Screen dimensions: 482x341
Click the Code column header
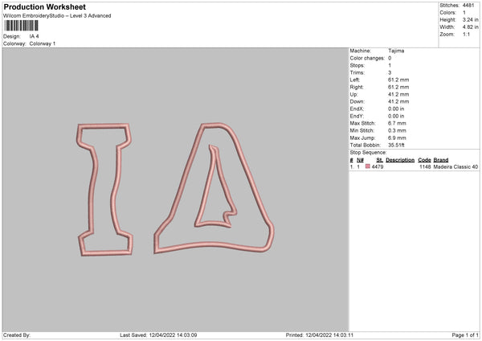click(x=424, y=159)
